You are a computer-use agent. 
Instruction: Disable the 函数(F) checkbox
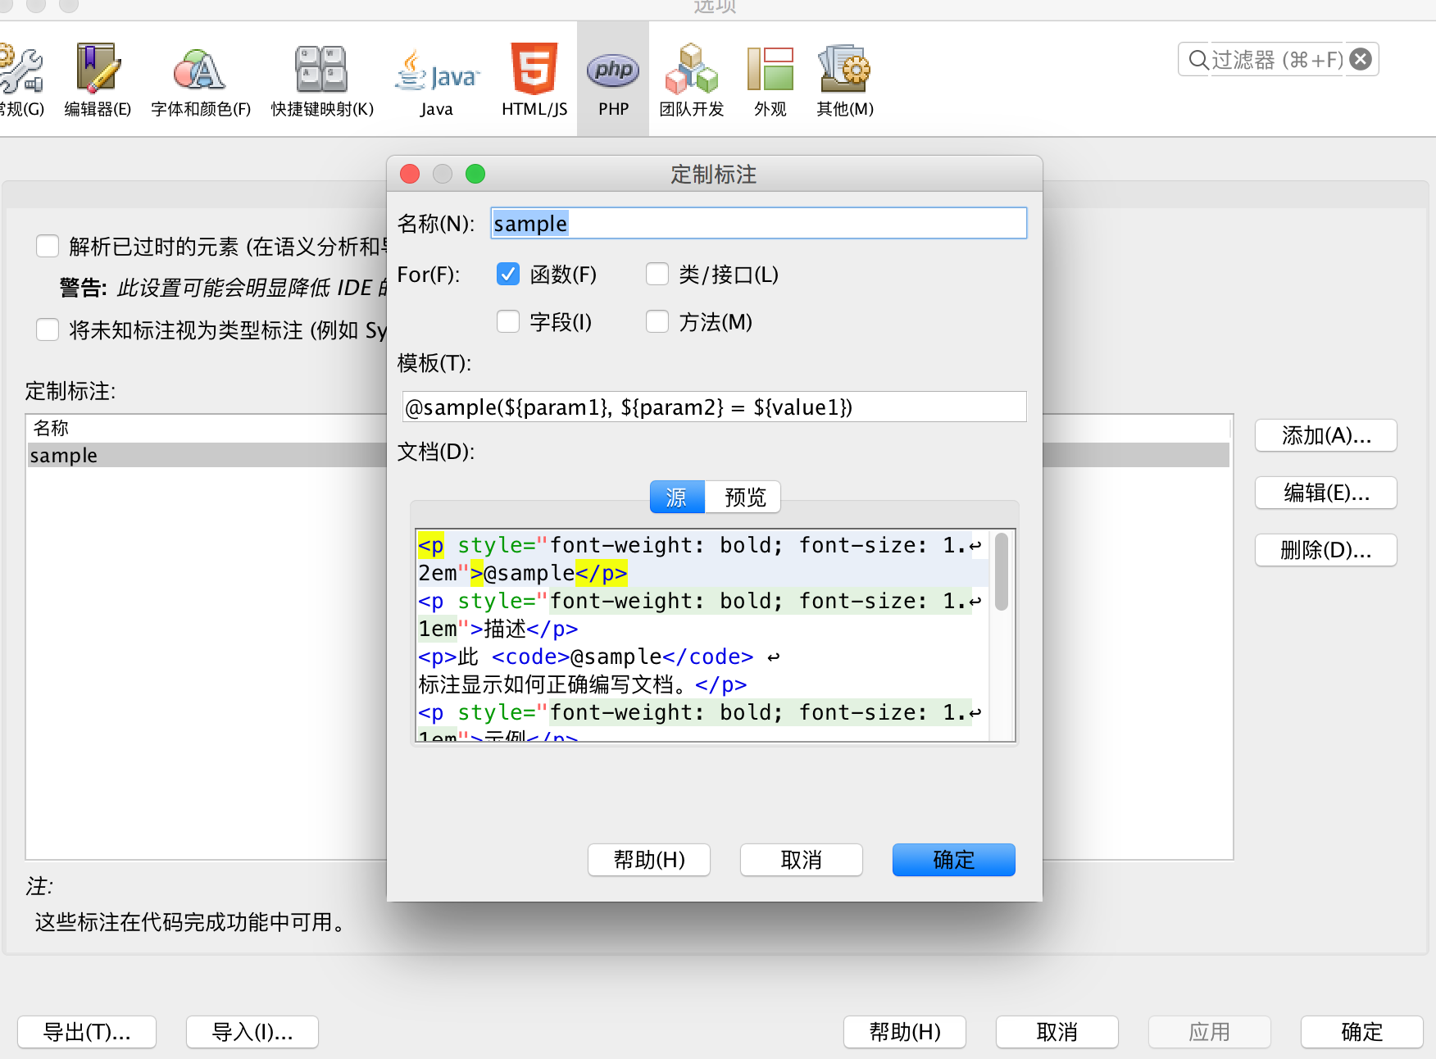pyautogui.click(x=507, y=274)
